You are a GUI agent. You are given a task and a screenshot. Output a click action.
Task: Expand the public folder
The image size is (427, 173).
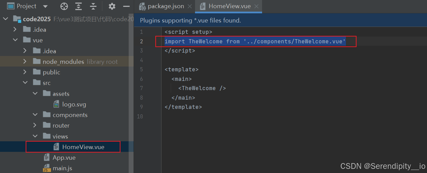tap(25, 72)
